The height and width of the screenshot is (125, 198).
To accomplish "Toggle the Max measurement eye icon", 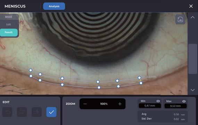I will [x=184, y=101].
